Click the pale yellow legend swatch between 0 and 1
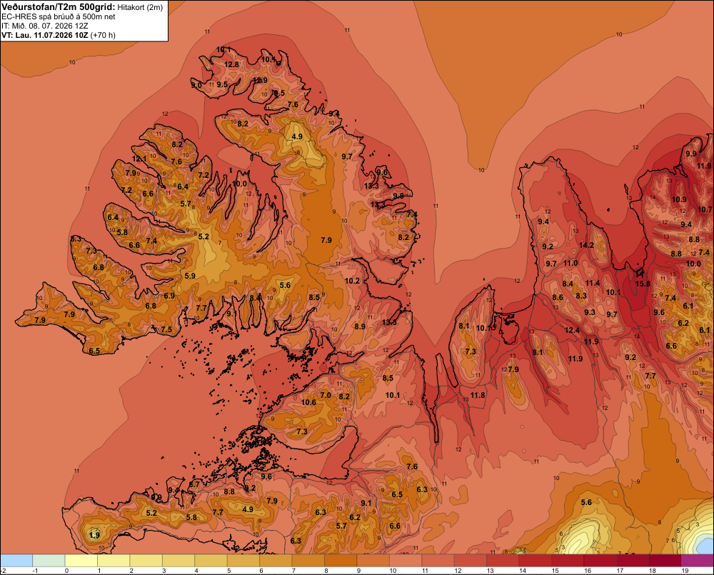 point(81,560)
